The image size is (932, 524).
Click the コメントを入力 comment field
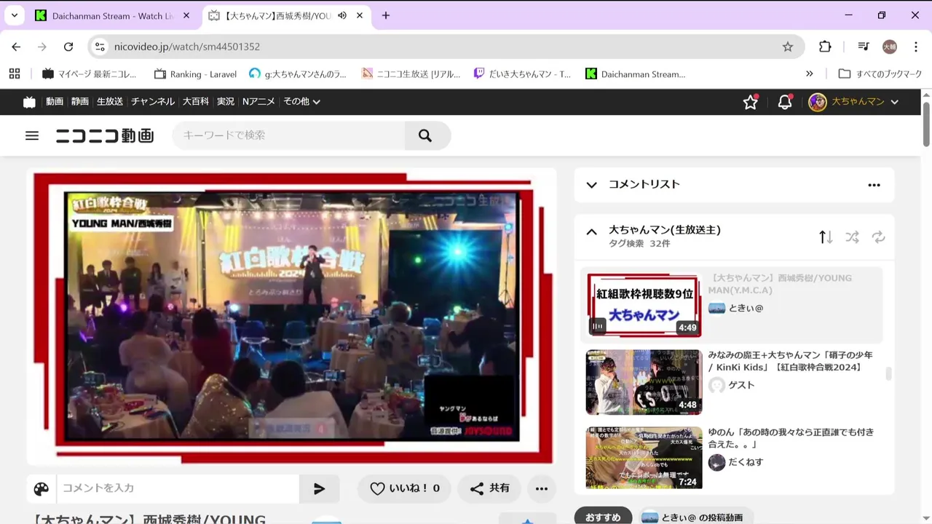178,488
